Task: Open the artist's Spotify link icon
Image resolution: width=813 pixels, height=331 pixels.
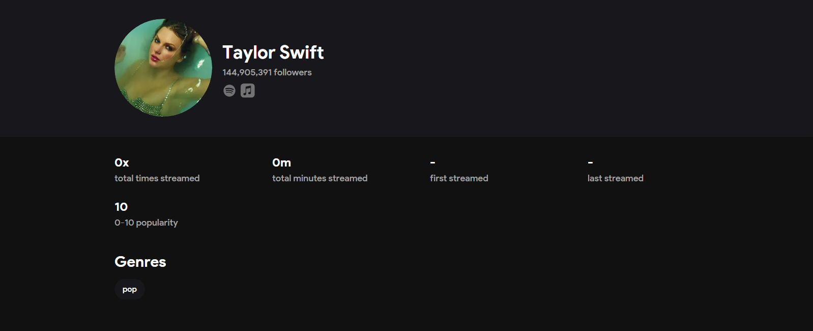Action: coord(229,91)
